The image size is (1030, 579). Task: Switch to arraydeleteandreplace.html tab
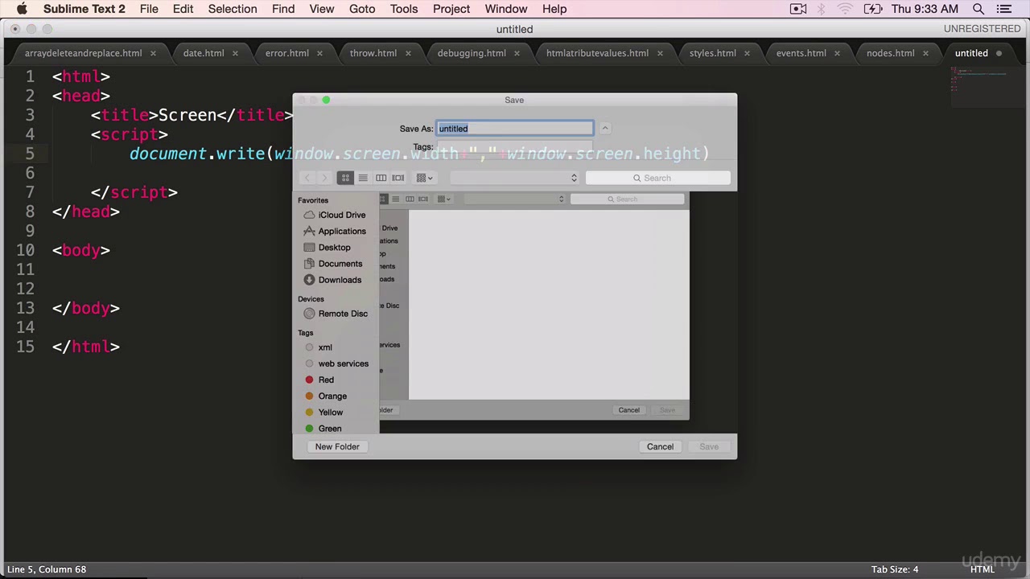point(84,53)
